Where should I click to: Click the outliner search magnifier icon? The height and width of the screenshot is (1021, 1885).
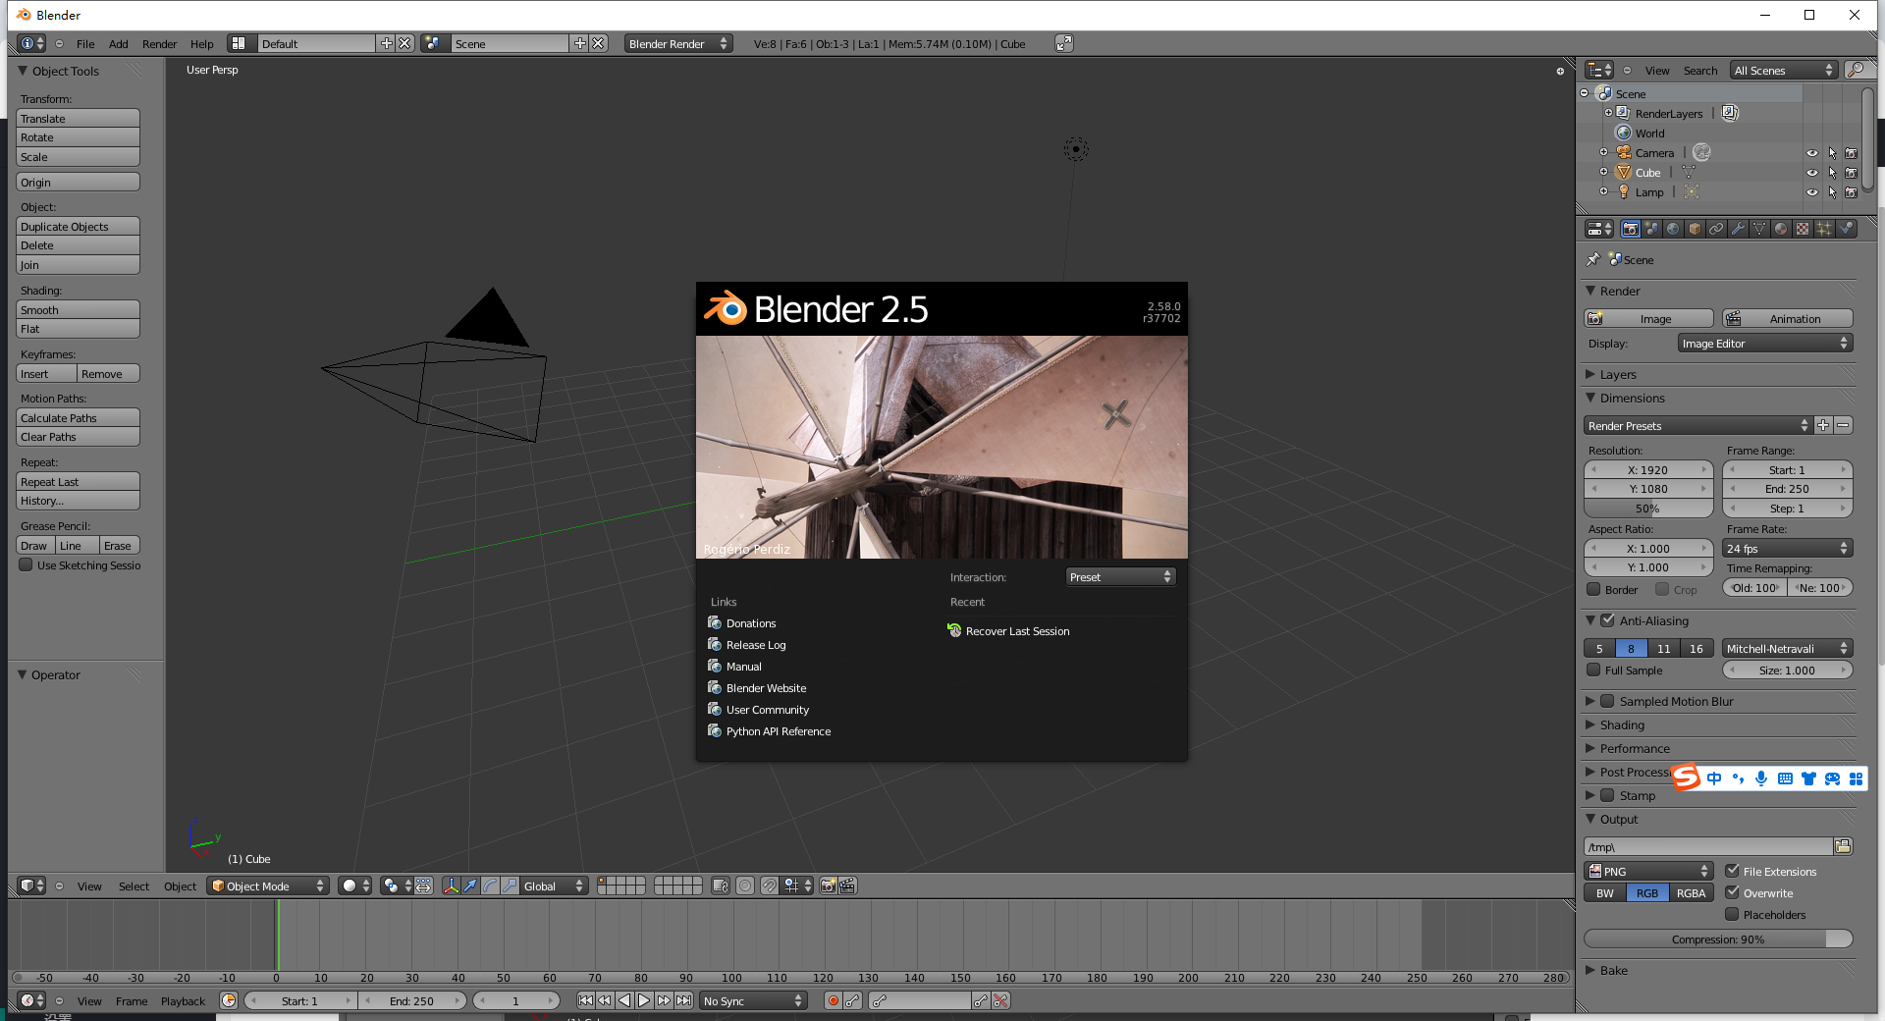tap(1856, 70)
